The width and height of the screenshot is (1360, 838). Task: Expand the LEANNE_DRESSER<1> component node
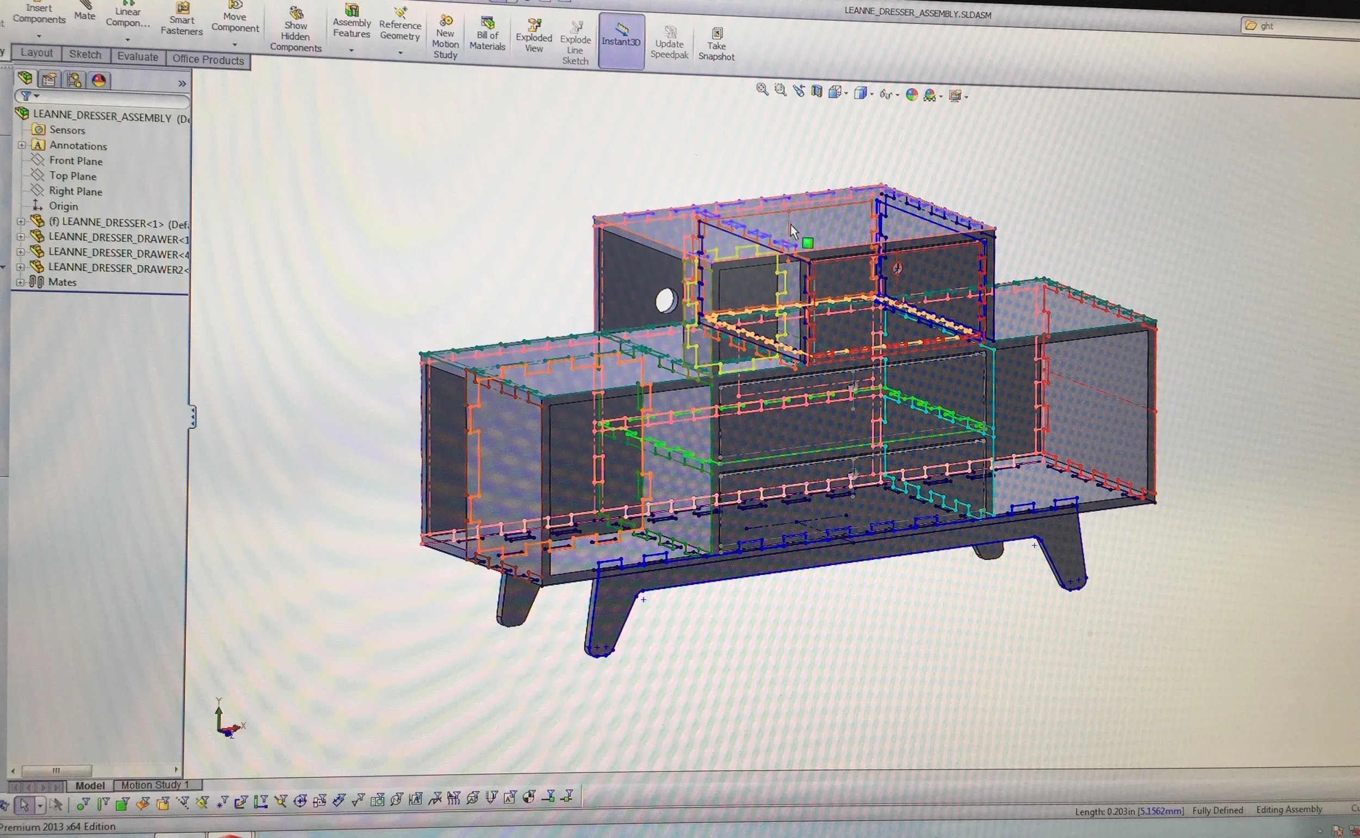[21, 222]
